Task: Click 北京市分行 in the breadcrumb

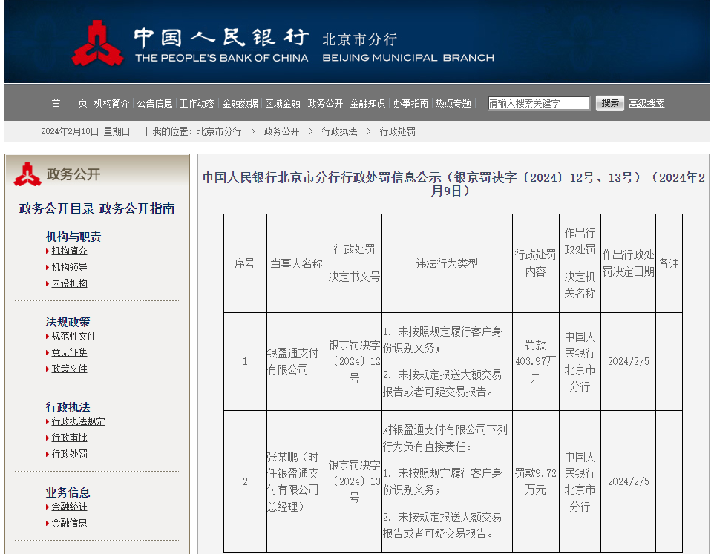Action: (x=219, y=131)
